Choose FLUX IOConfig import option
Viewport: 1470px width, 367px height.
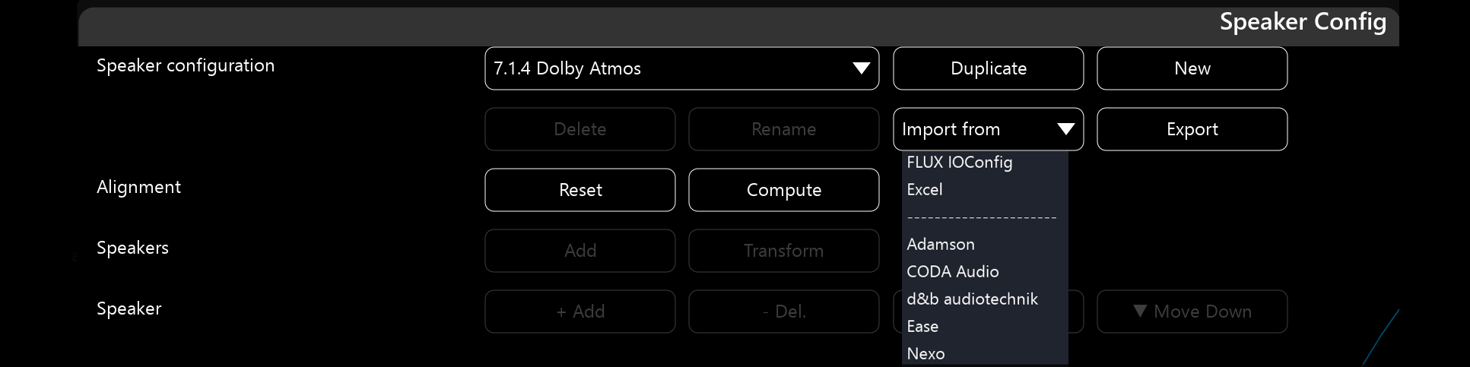pos(960,162)
